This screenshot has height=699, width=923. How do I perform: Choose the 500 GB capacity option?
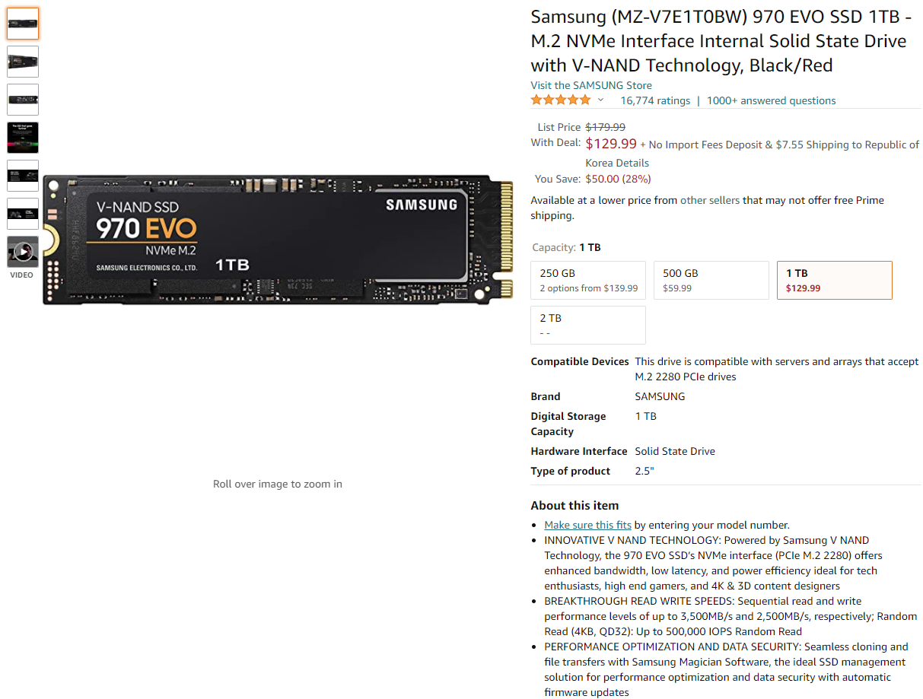click(x=711, y=280)
